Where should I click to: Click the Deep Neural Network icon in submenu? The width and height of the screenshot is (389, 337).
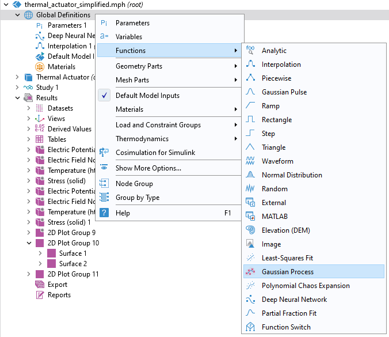click(x=250, y=299)
